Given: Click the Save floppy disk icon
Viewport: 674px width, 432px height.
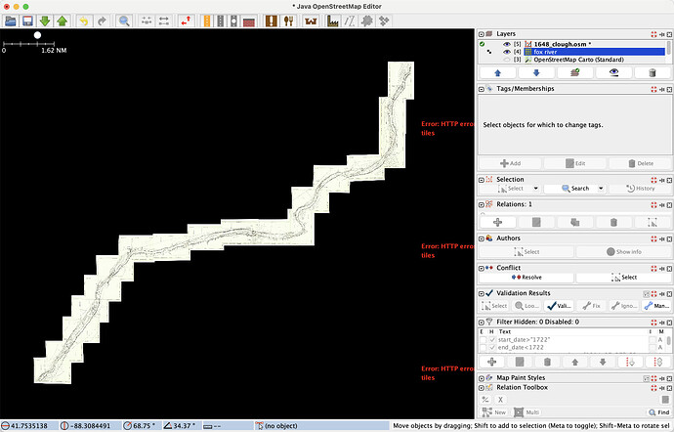Looking at the screenshot, I should pos(27,21).
